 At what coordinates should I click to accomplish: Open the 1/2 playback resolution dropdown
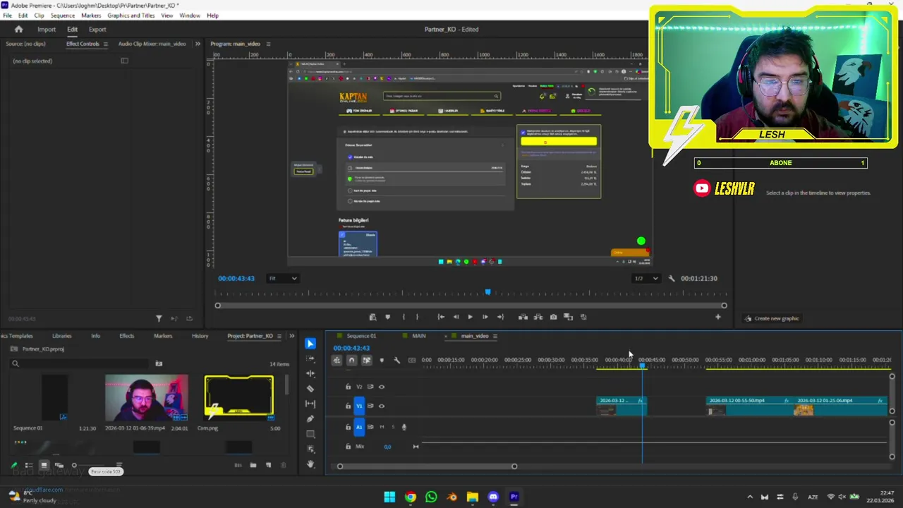(646, 279)
